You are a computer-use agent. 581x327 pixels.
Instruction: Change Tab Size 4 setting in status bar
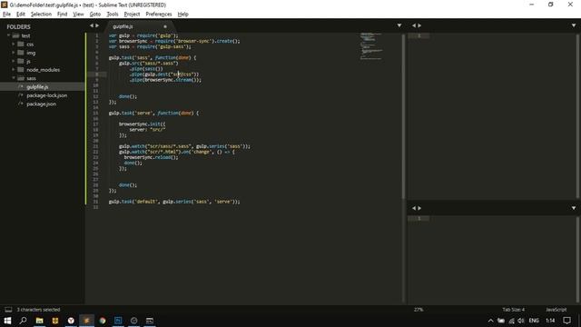[513, 310]
